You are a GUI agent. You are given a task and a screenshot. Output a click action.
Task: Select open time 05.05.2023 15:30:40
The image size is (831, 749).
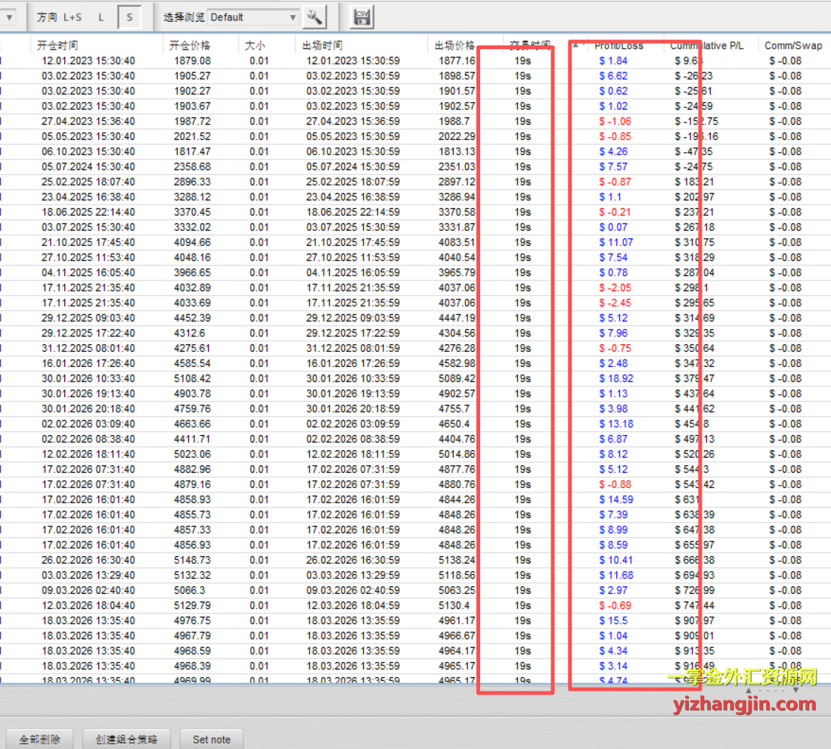point(88,136)
